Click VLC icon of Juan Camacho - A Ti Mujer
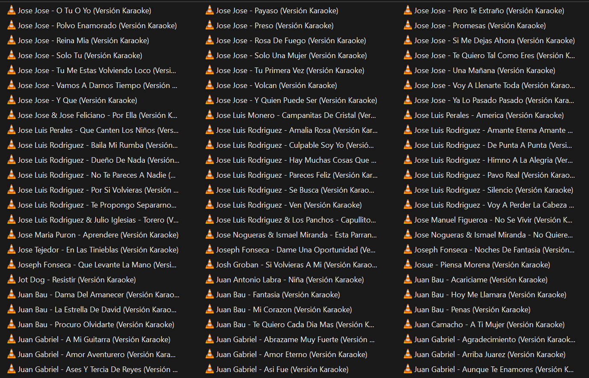 click(407, 324)
